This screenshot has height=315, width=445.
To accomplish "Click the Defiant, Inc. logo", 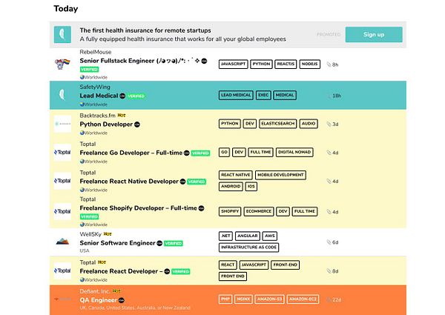I will pos(62,299).
